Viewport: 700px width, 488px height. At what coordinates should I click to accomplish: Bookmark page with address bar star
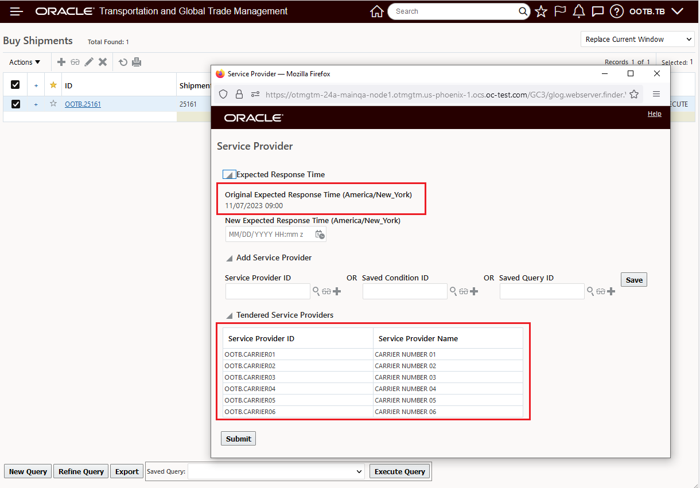tap(634, 94)
